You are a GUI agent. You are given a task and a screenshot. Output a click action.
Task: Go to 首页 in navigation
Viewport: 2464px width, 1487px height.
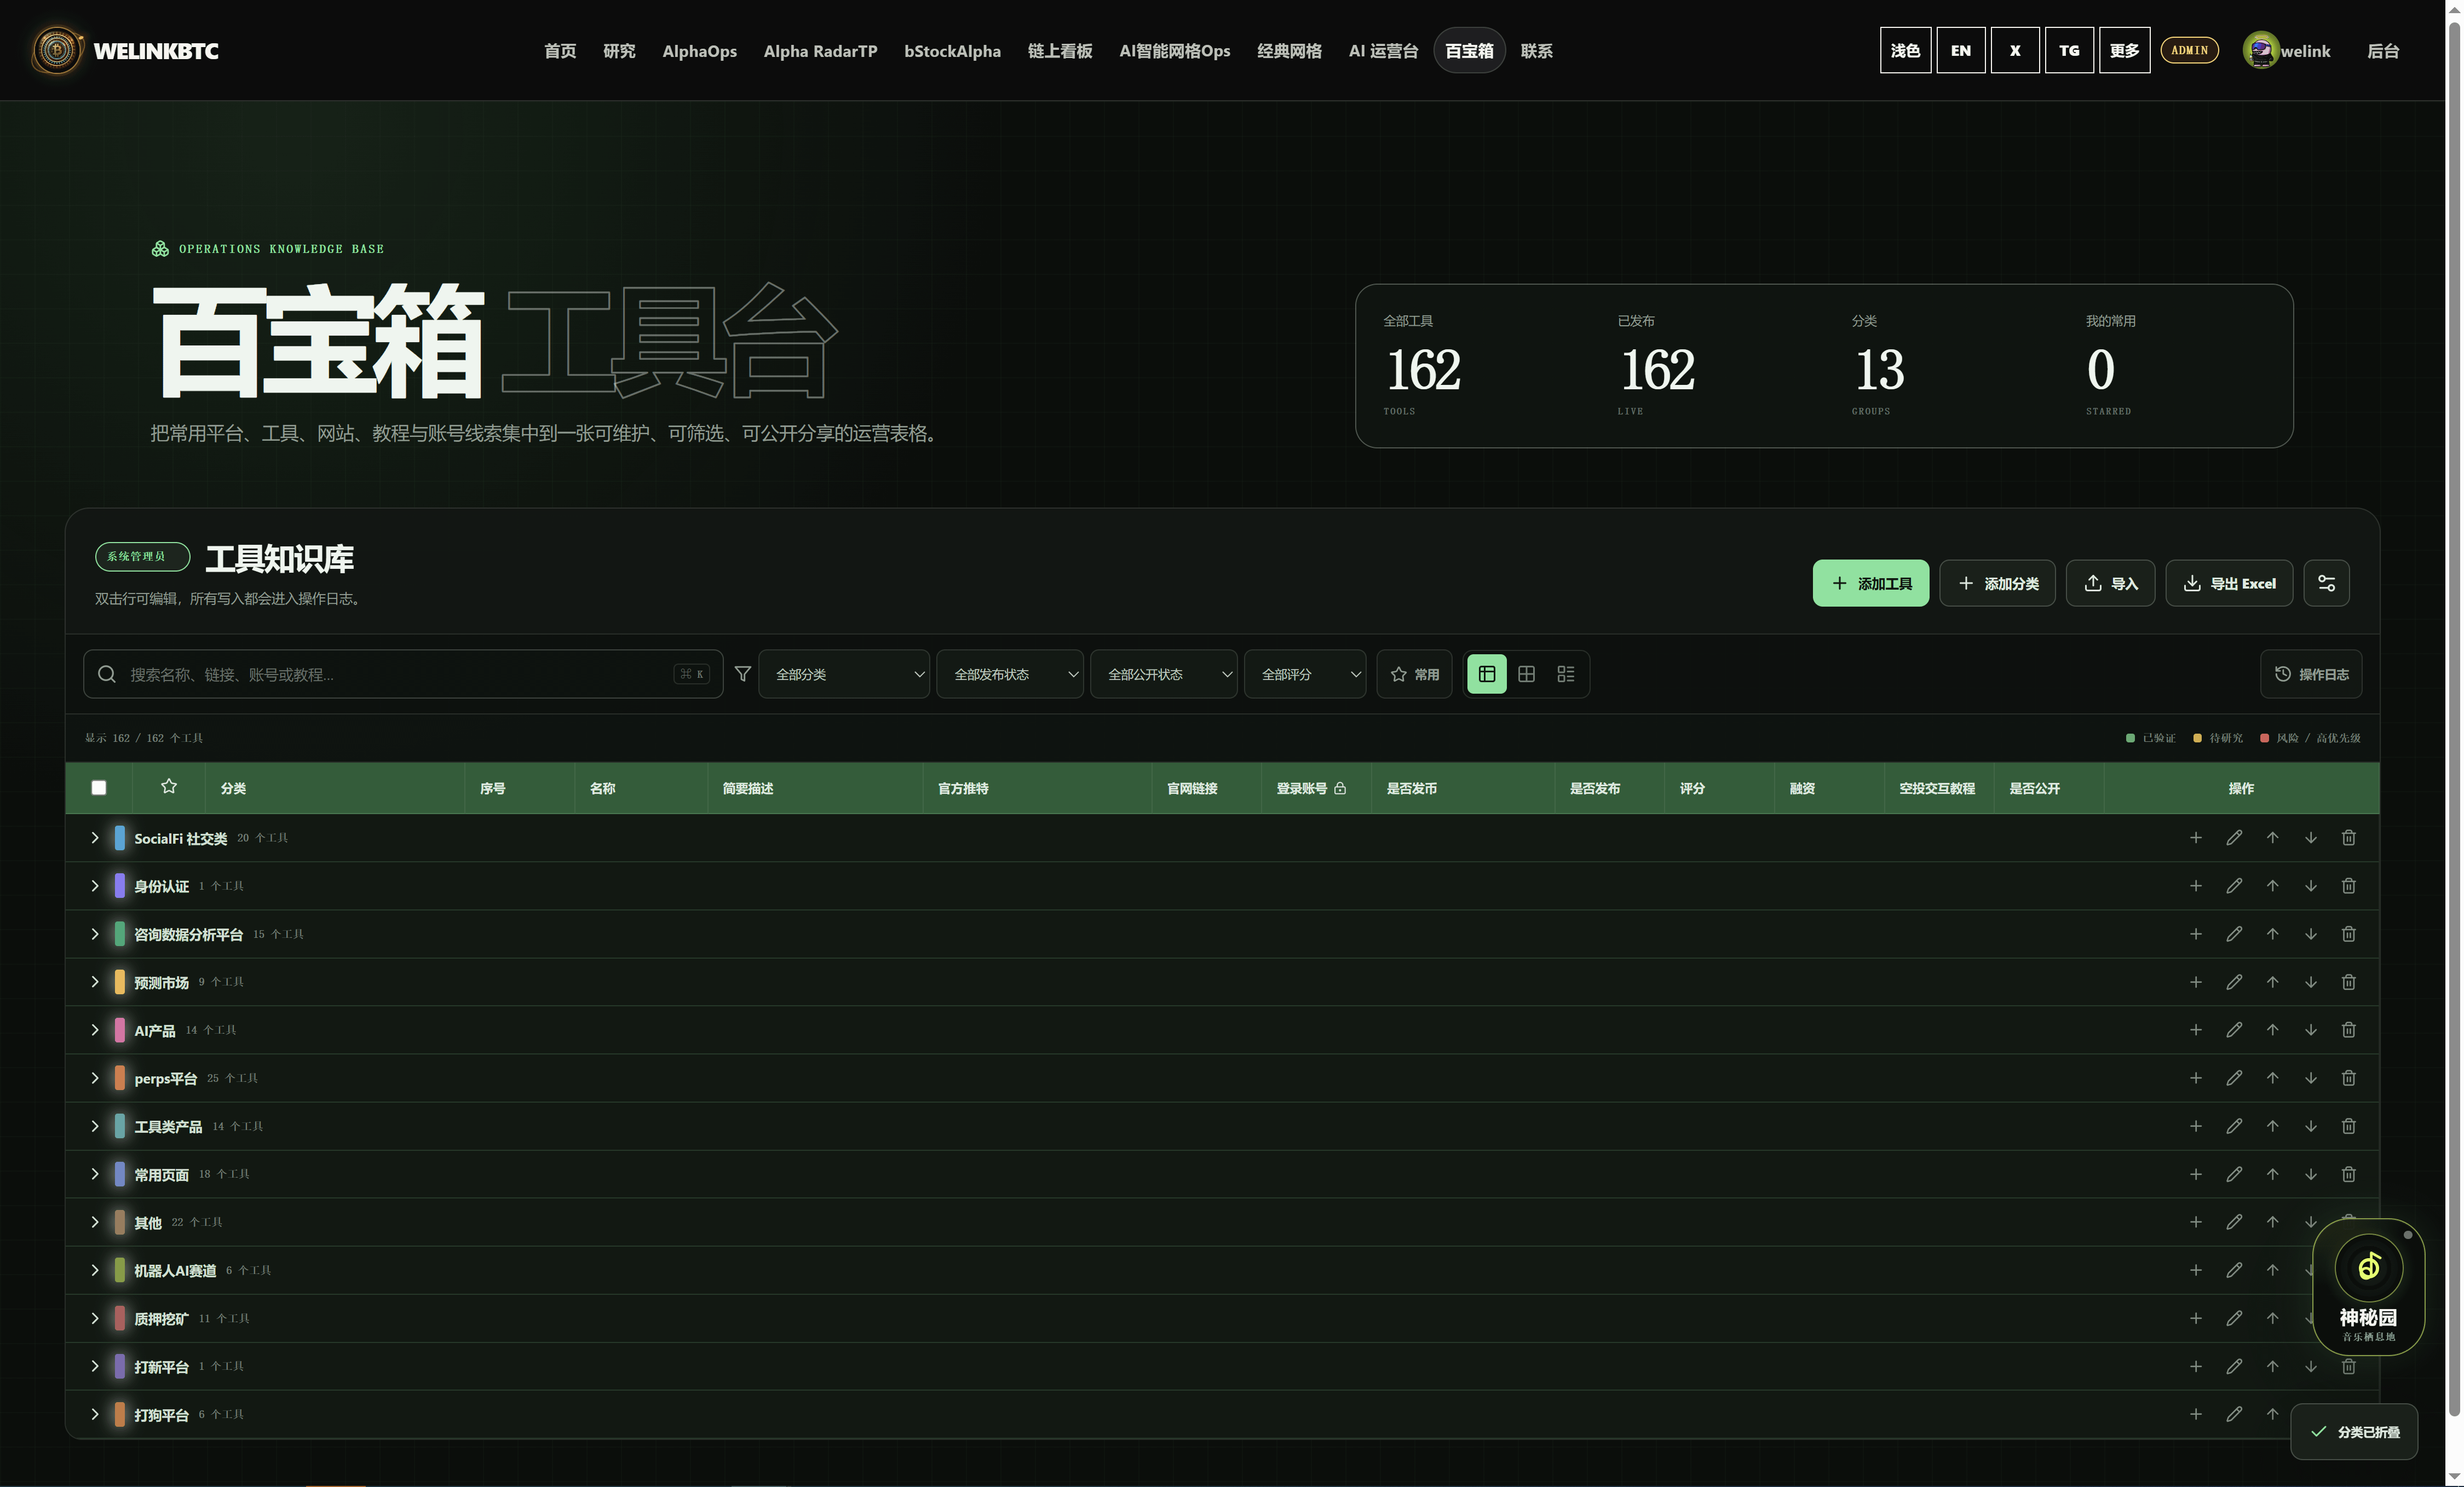click(x=560, y=50)
